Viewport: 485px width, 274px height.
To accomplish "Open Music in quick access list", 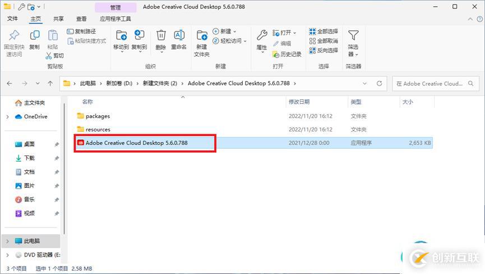I will pos(25,199).
